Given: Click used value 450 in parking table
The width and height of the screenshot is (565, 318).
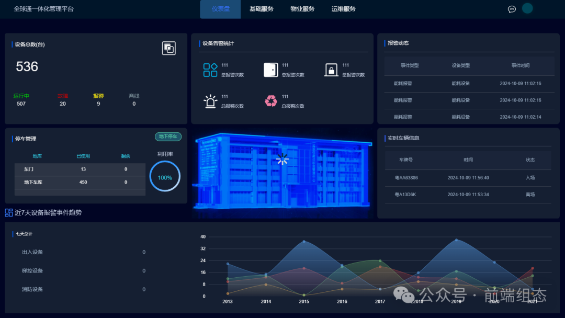Looking at the screenshot, I should pos(83,182).
